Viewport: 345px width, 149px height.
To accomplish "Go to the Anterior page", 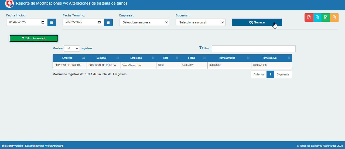I will click(x=259, y=74).
